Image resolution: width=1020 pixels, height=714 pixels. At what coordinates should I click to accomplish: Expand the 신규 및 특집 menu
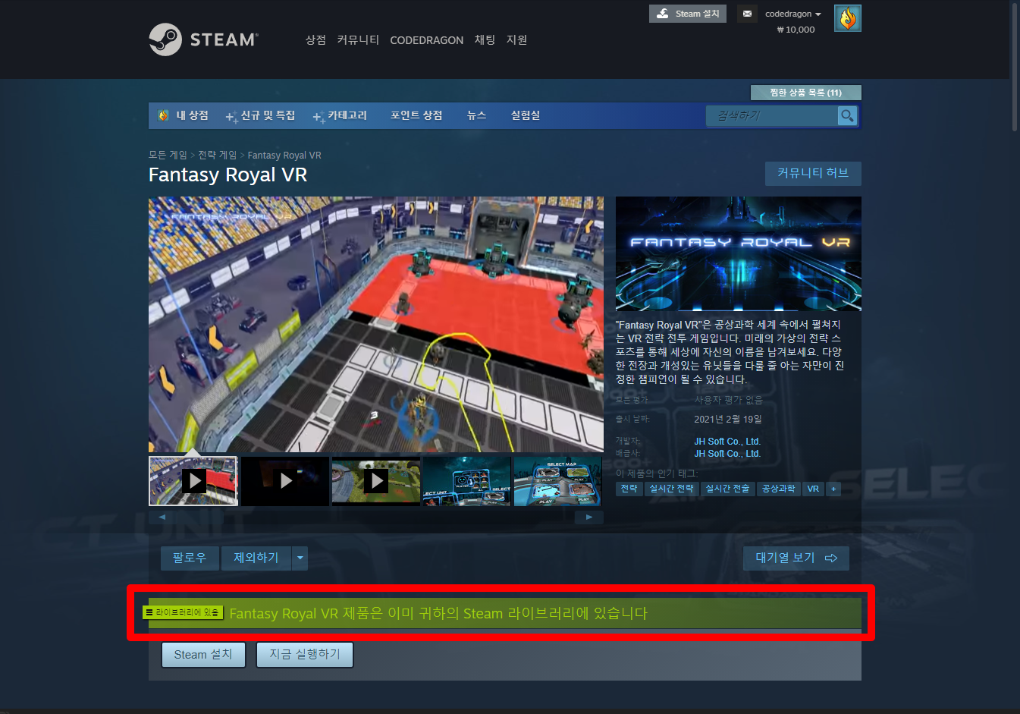tap(260, 115)
